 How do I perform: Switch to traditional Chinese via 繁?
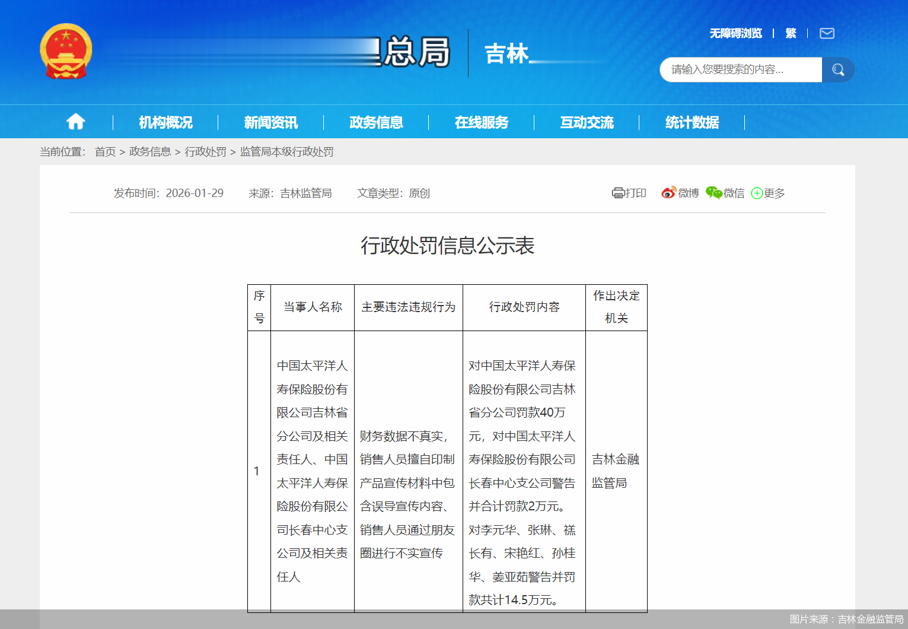tap(791, 33)
